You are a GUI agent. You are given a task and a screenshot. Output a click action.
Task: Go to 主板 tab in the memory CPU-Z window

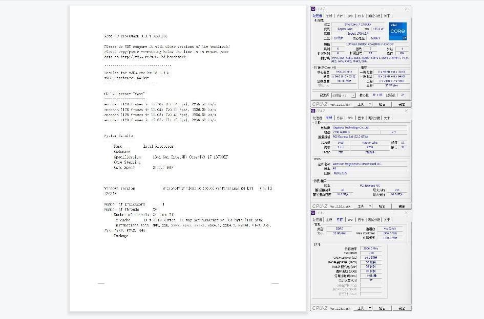(x=329, y=220)
